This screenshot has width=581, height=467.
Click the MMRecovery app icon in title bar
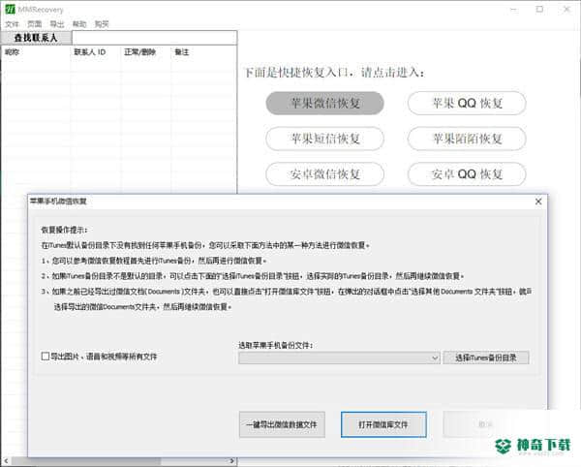tap(10, 9)
